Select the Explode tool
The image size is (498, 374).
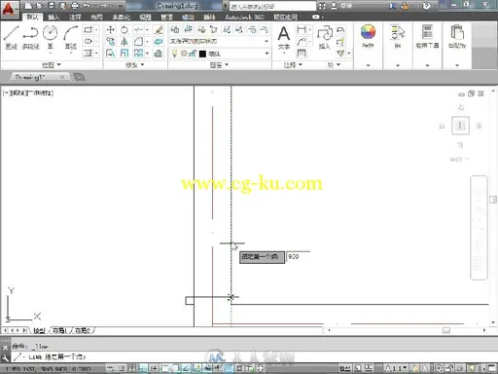point(159,42)
